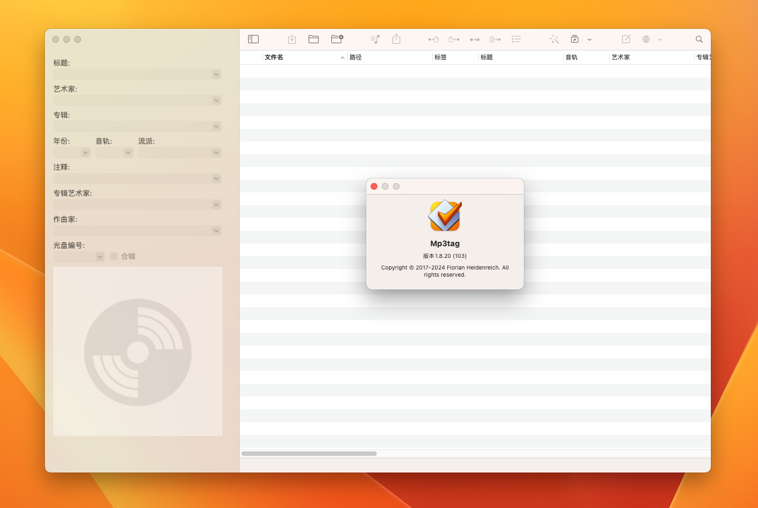The height and width of the screenshot is (508, 758).
Task: Sort by the 文件名 column header
Action: click(x=305, y=57)
